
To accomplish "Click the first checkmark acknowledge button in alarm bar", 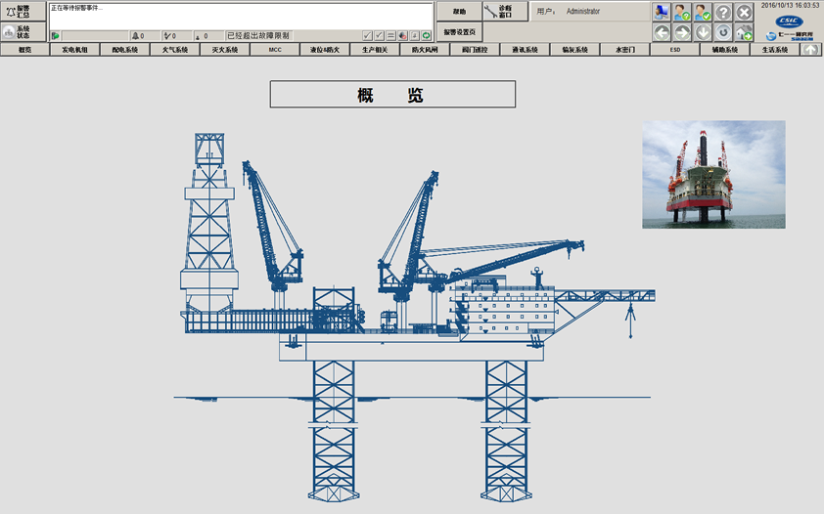I will point(367,35).
